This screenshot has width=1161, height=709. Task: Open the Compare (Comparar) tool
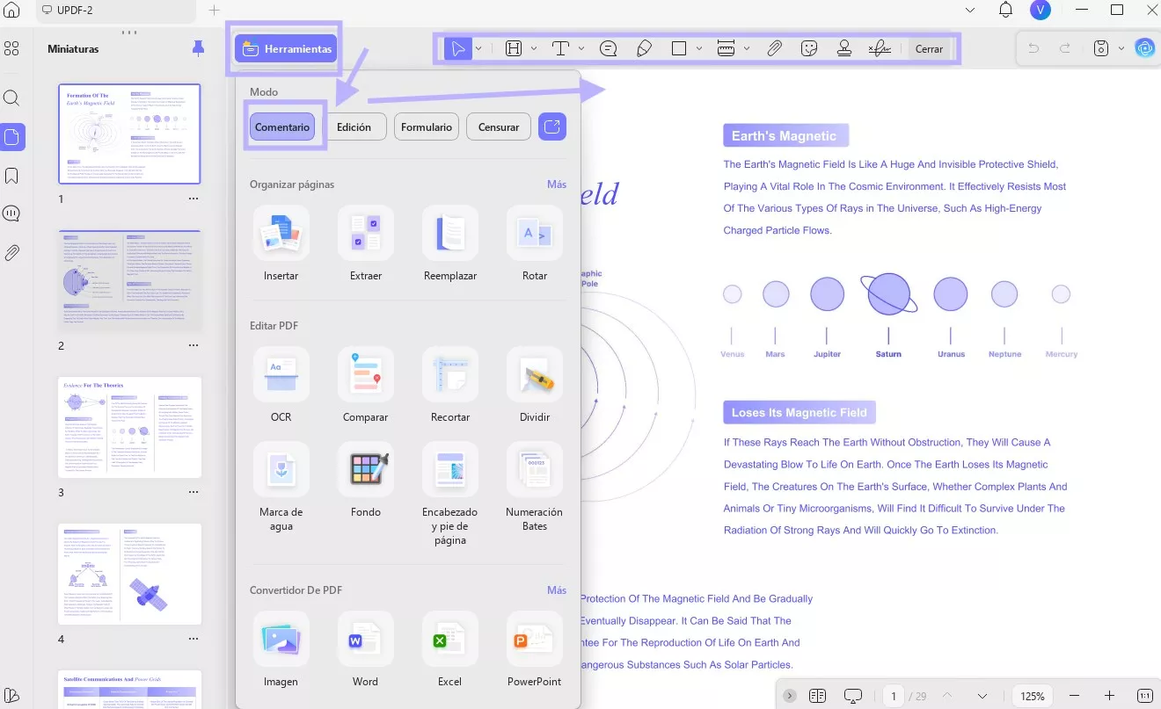(366, 375)
